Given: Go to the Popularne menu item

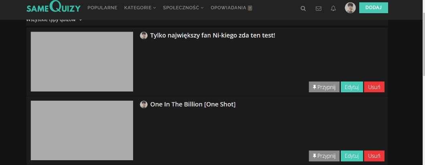Looking at the screenshot, I should pos(102,8).
